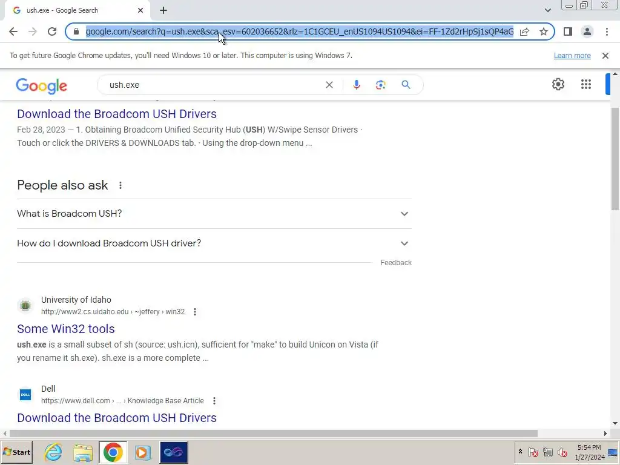This screenshot has height=465, width=620.
Task: Open a new tab
Action: tap(163, 10)
